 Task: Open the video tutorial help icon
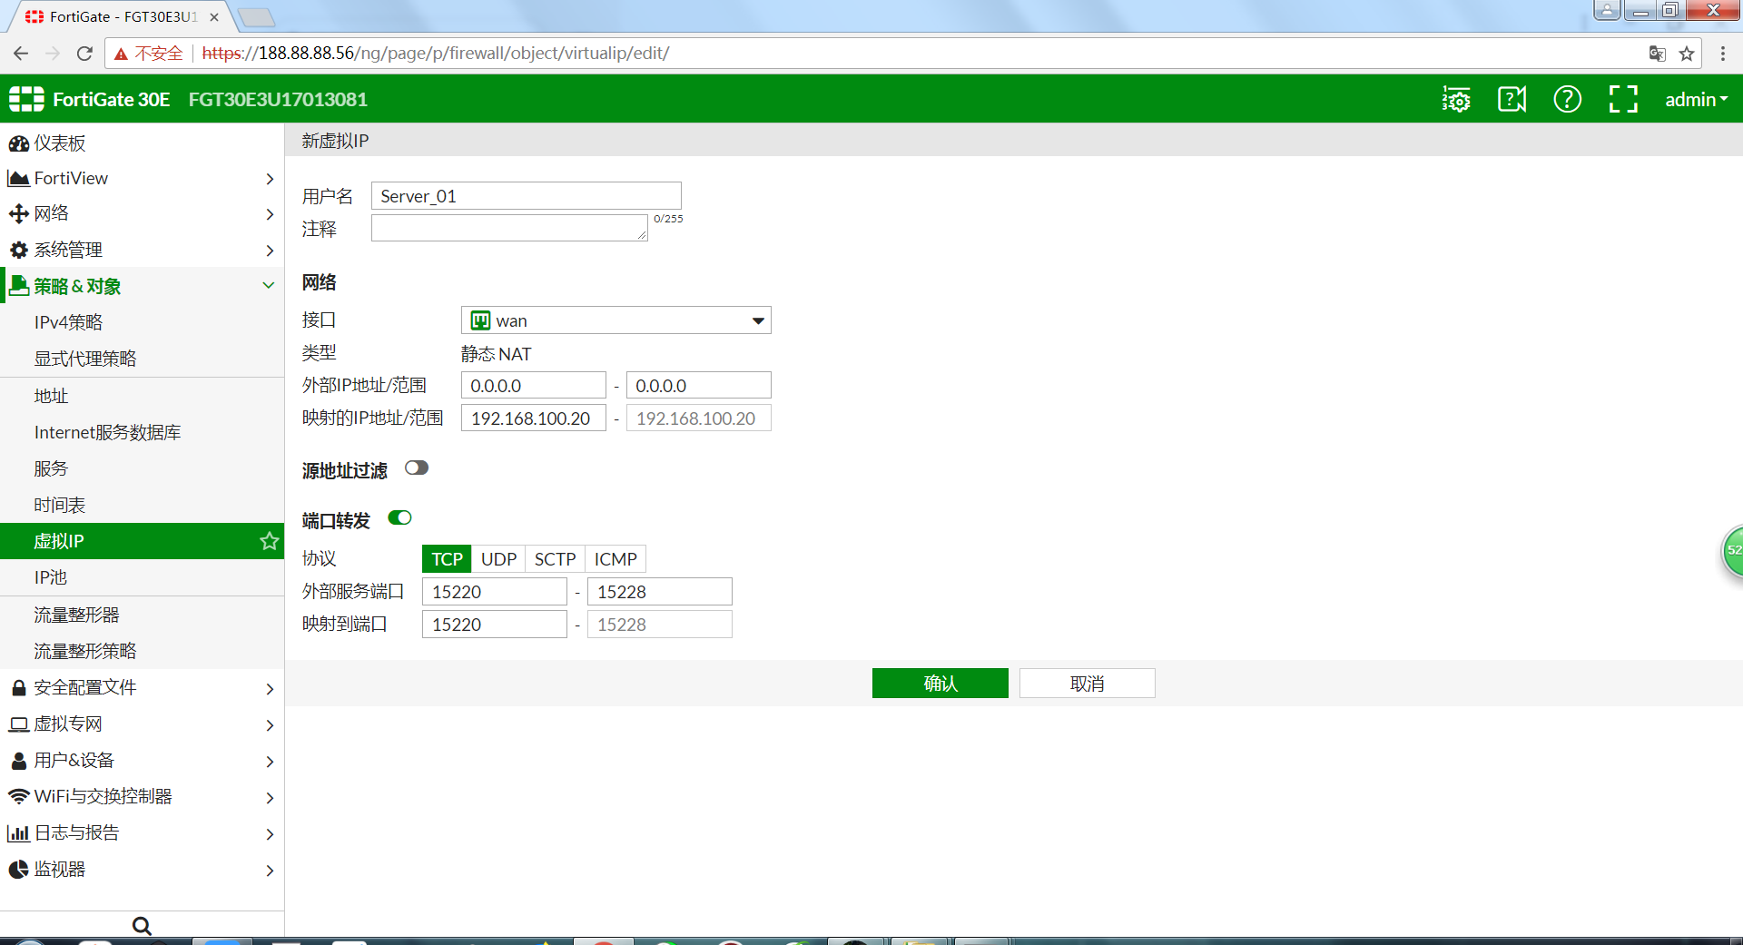1512,99
